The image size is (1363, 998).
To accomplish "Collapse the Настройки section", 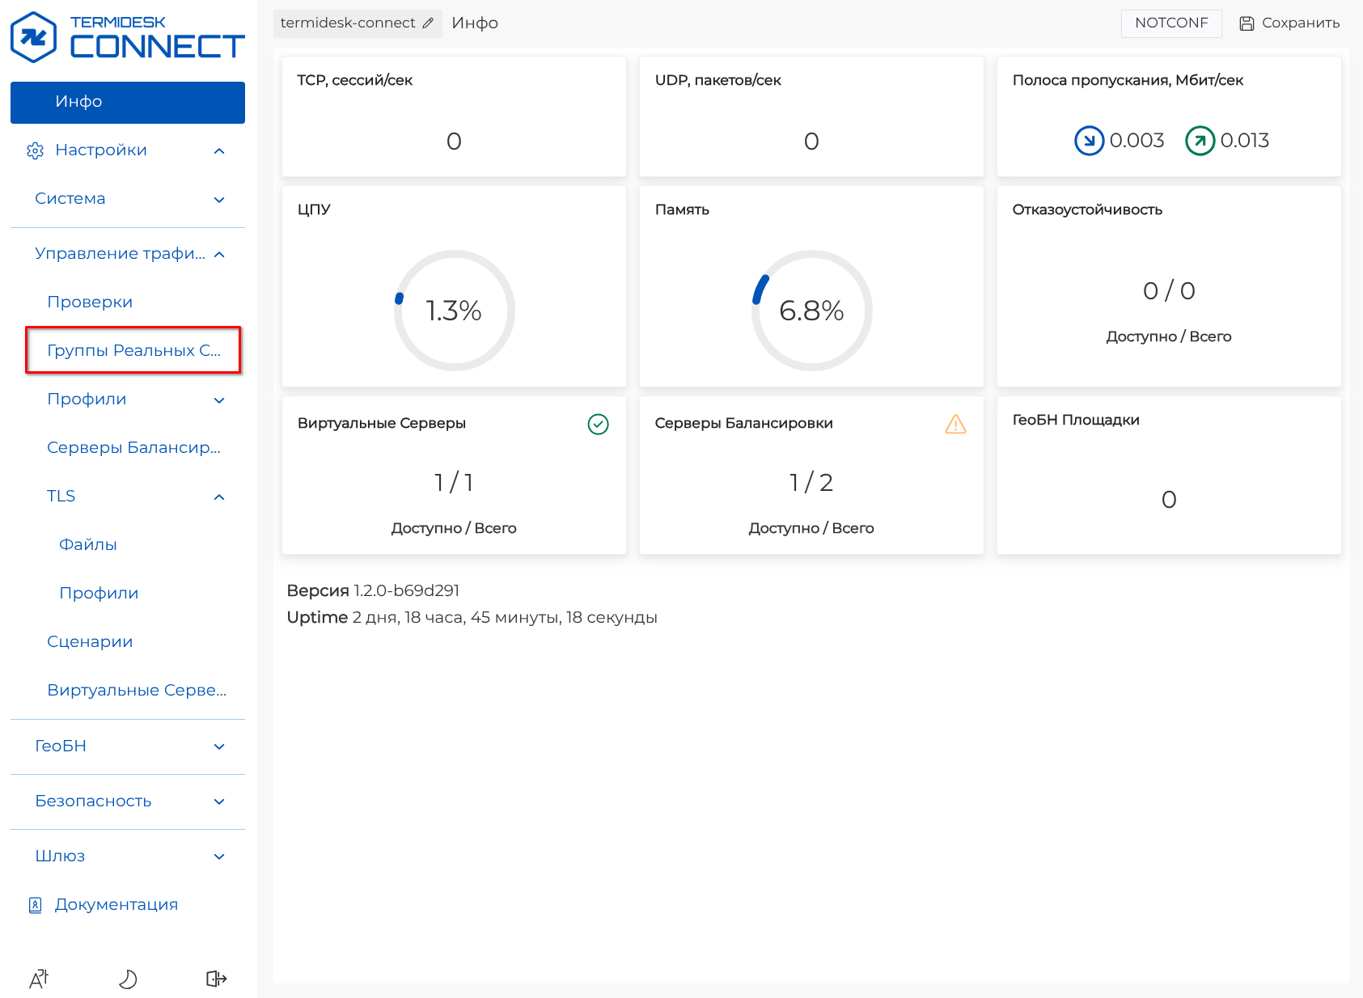I will click(x=219, y=151).
